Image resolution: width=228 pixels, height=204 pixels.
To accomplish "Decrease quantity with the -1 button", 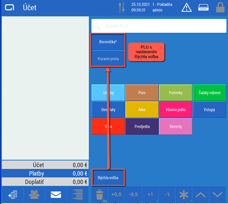I will click(x=167, y=195).
